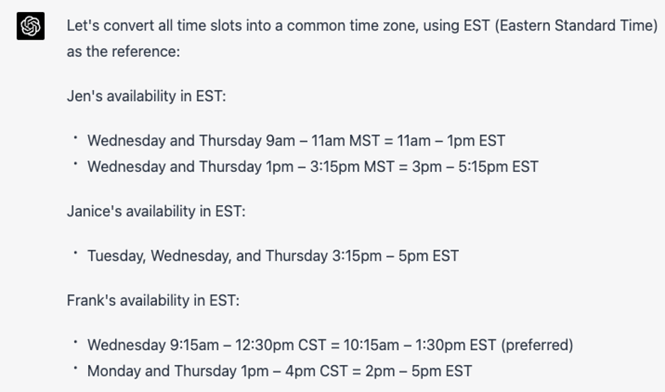Select Frank's Wednesday 9:15am CST preferred line
Screen dimensions: 665x392
click(x=330, y=345)
